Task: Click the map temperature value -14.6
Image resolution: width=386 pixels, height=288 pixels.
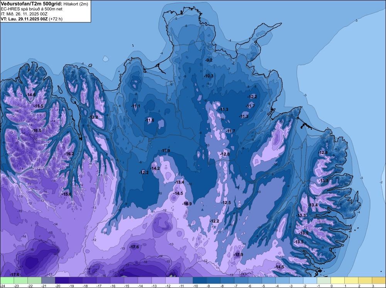Action: point(31,95)
